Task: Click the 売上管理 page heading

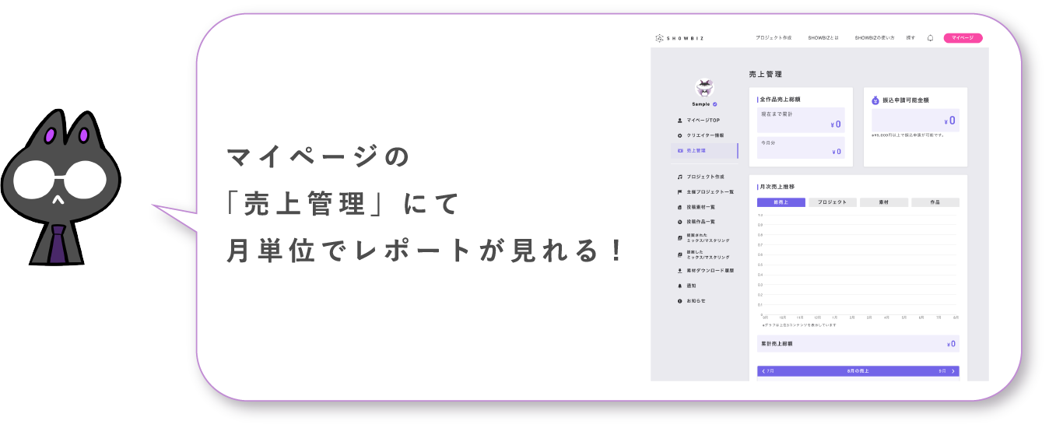Action: click(x=765, y=74)
